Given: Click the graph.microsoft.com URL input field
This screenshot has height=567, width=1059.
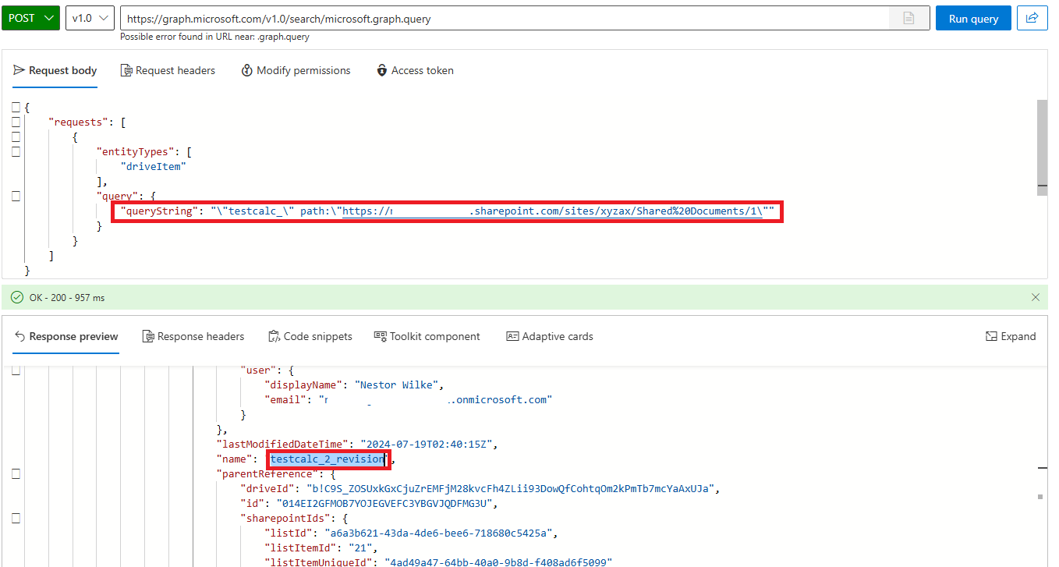Looking at the screenshot, I should (x=504, y=18).
